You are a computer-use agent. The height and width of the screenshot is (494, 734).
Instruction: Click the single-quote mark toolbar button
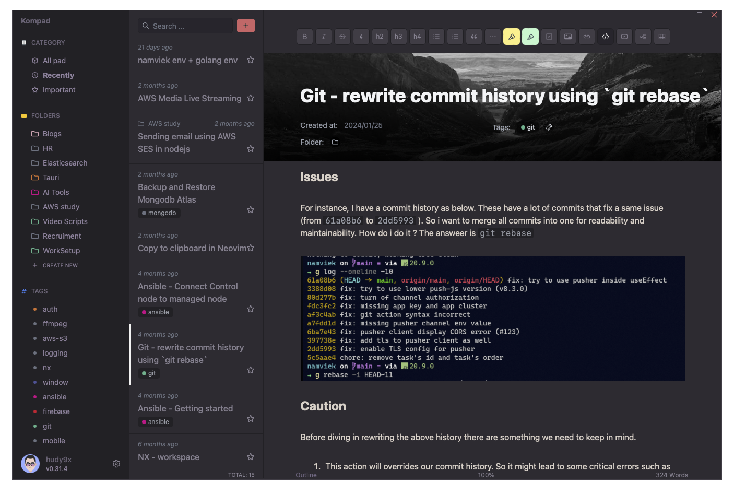(361, 37)
